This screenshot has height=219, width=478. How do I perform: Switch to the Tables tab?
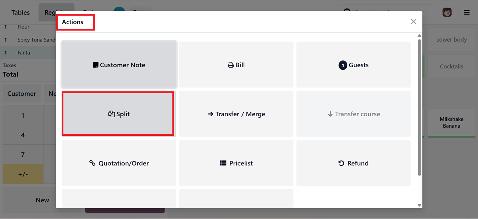[x=21, y=12]
